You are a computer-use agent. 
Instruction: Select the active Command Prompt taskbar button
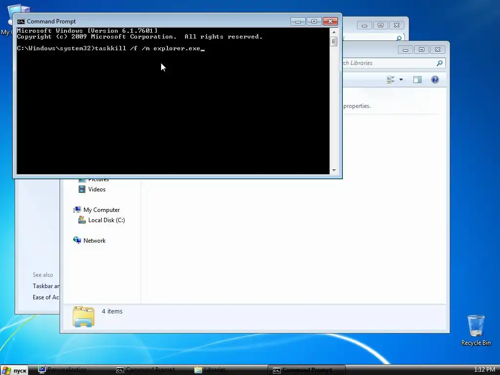coord(307,370)
